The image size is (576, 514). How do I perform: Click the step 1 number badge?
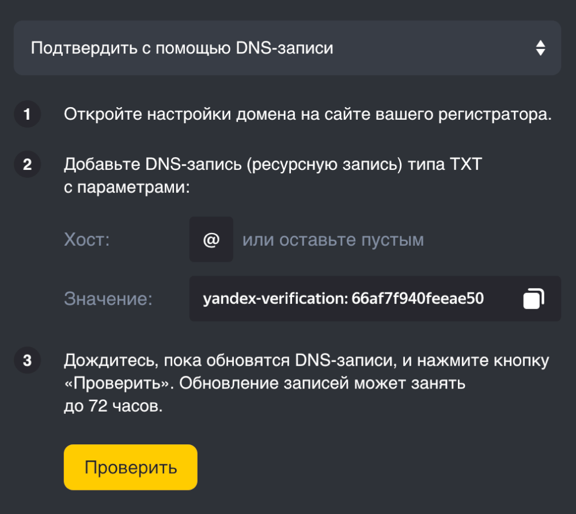27,115
